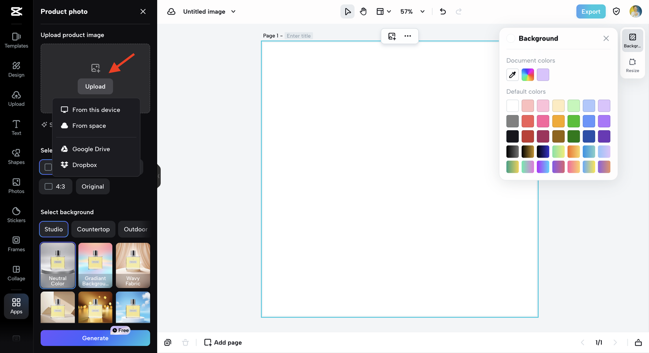
Task: Select the lavender document color swatch
Action: 543,75
